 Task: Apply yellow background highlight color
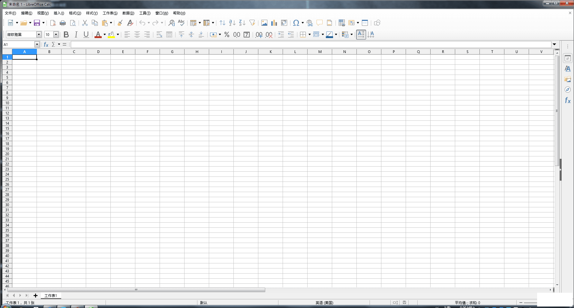[111, 34]
